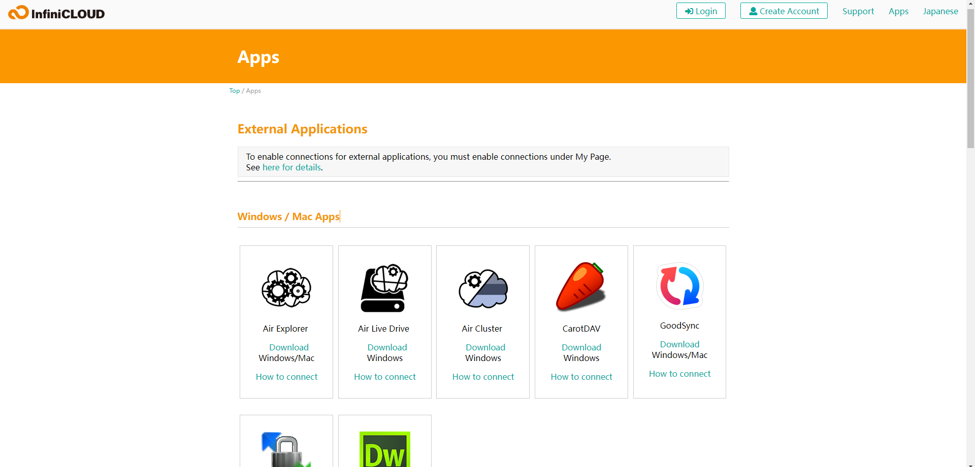
Task: Open the Login button
Action: point(701,11)
